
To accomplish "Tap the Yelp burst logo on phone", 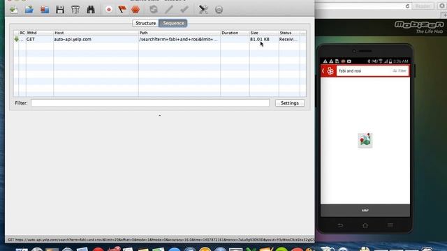I will pyautogui.click(x=330, y=71).
